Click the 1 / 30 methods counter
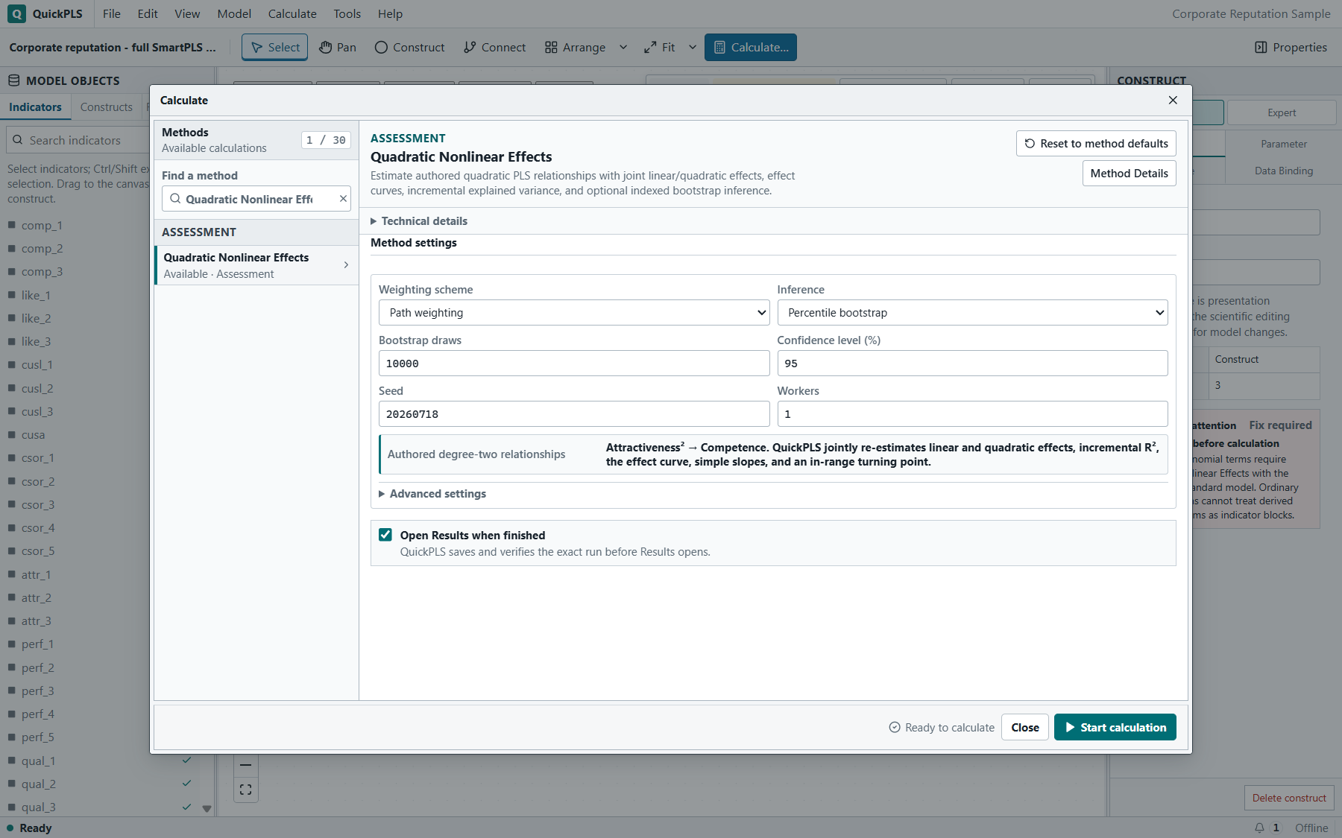The image size is (1342, 838). click(x=327, y=140)
